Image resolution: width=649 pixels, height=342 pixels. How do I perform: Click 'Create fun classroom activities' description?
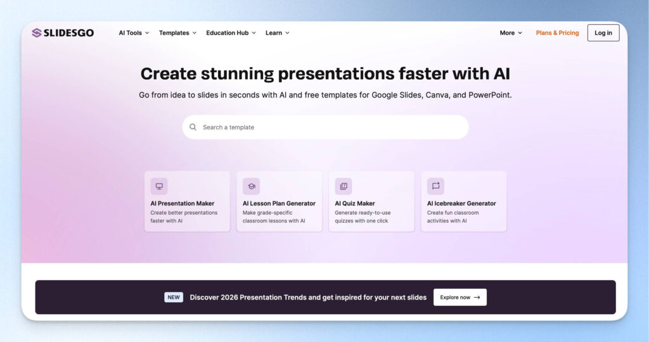453,217
